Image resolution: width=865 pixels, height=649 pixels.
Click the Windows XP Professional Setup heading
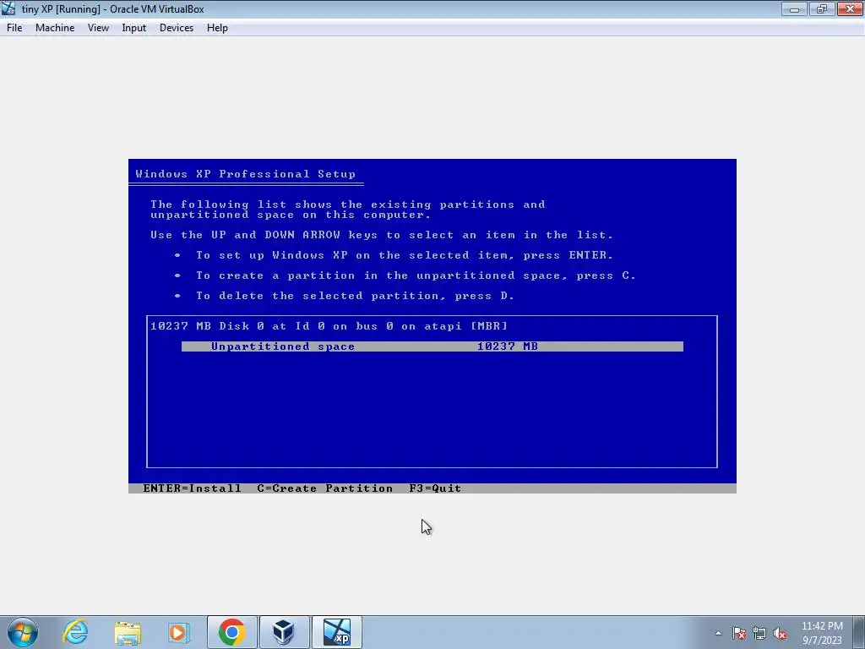click(x=246, y=174)
